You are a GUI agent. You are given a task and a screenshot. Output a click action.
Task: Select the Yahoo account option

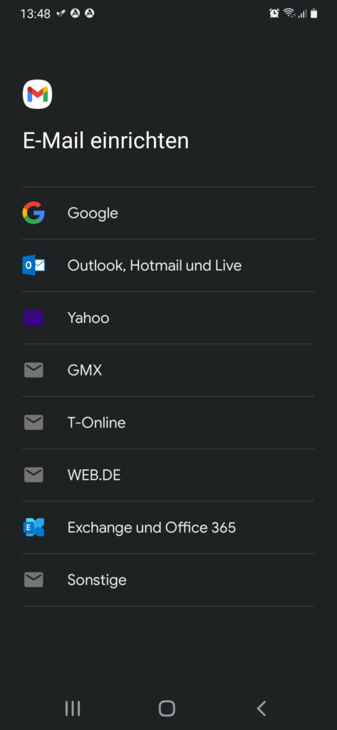[168, 318]
